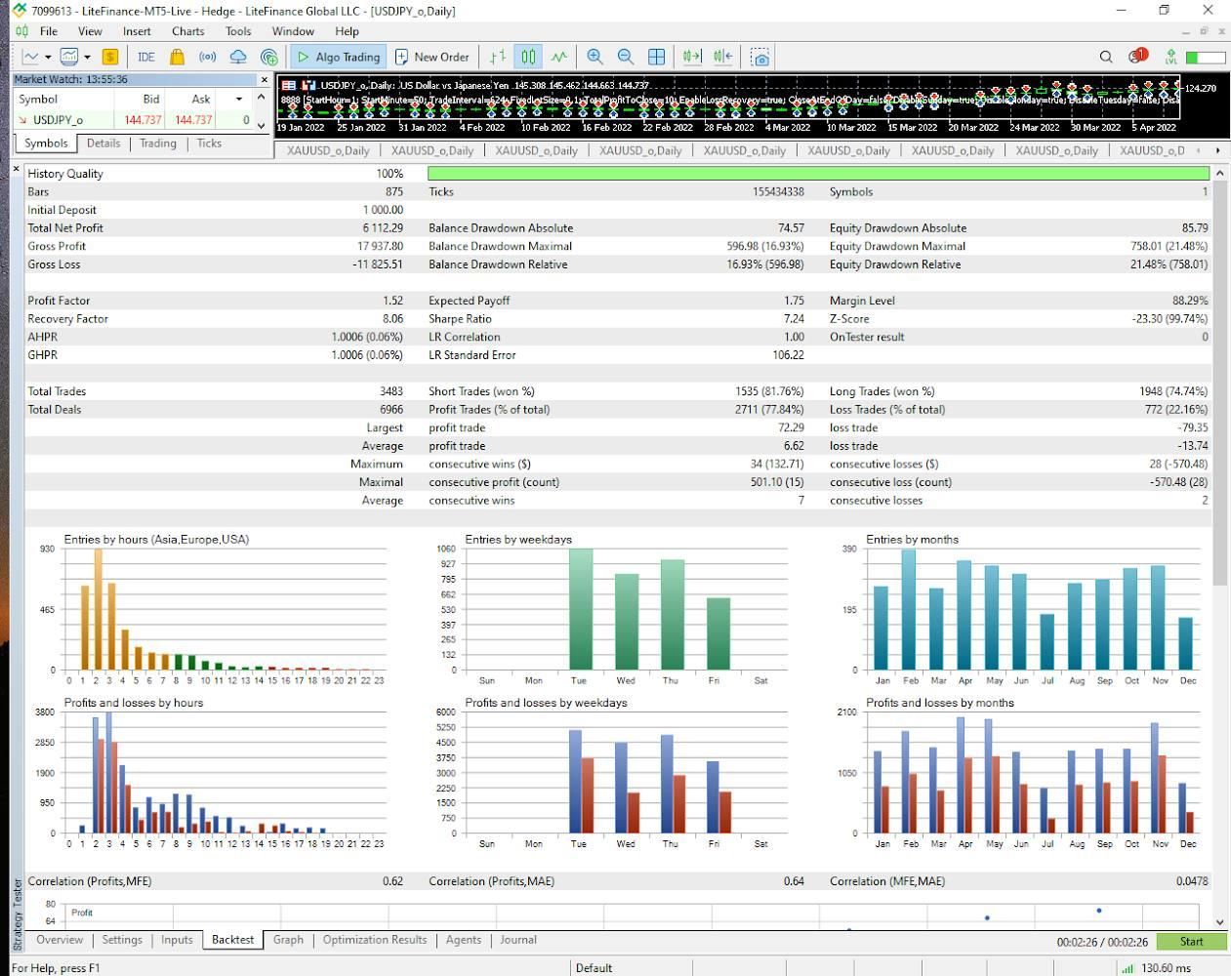Image resolution: width=1231 pixels, height=976 pixels.
Task: Click the yellow dollar sign toolbar icon
Action: [x=110, y=57]
